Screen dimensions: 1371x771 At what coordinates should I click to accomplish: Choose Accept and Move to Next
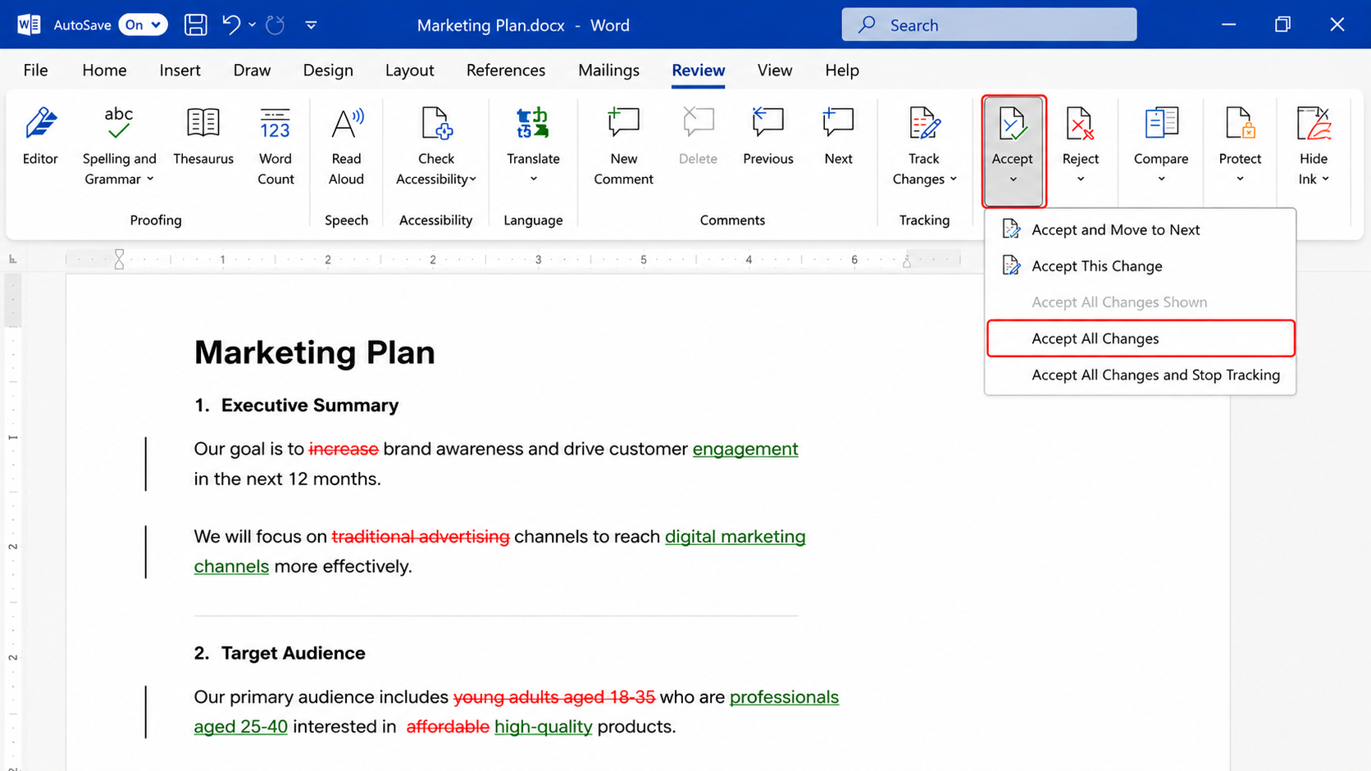click(x=1140, y=230)
